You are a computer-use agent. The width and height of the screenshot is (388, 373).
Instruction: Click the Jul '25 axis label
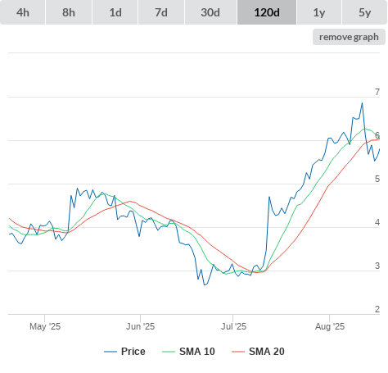233,326
